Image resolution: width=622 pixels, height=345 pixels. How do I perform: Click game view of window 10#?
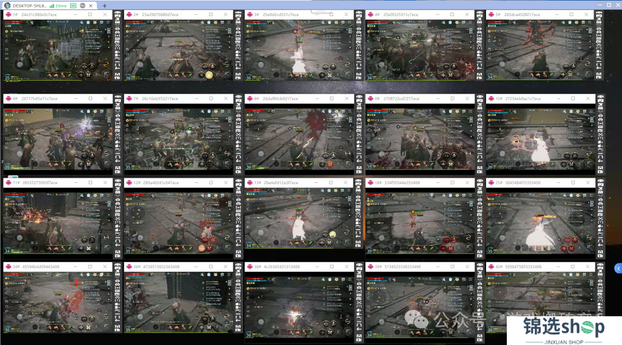point(540,139)
